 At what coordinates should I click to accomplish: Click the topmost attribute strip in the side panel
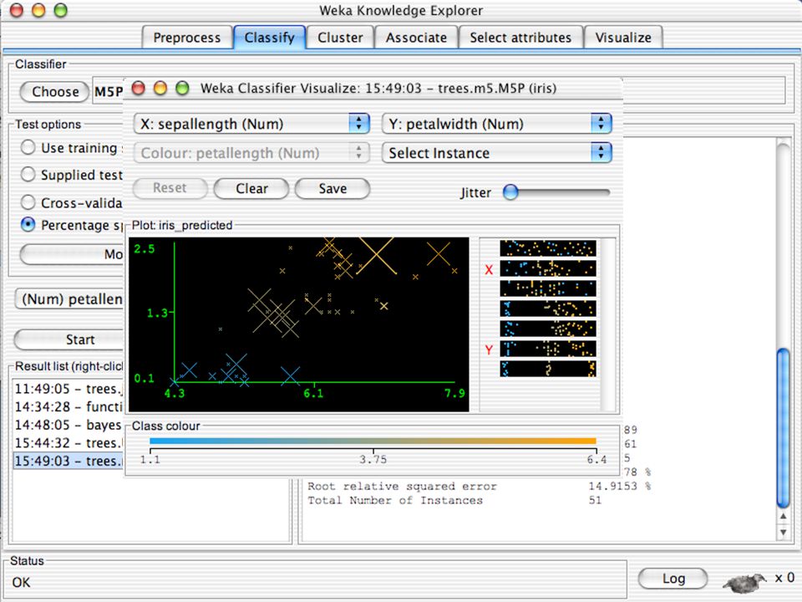click(x=548, y=248)
